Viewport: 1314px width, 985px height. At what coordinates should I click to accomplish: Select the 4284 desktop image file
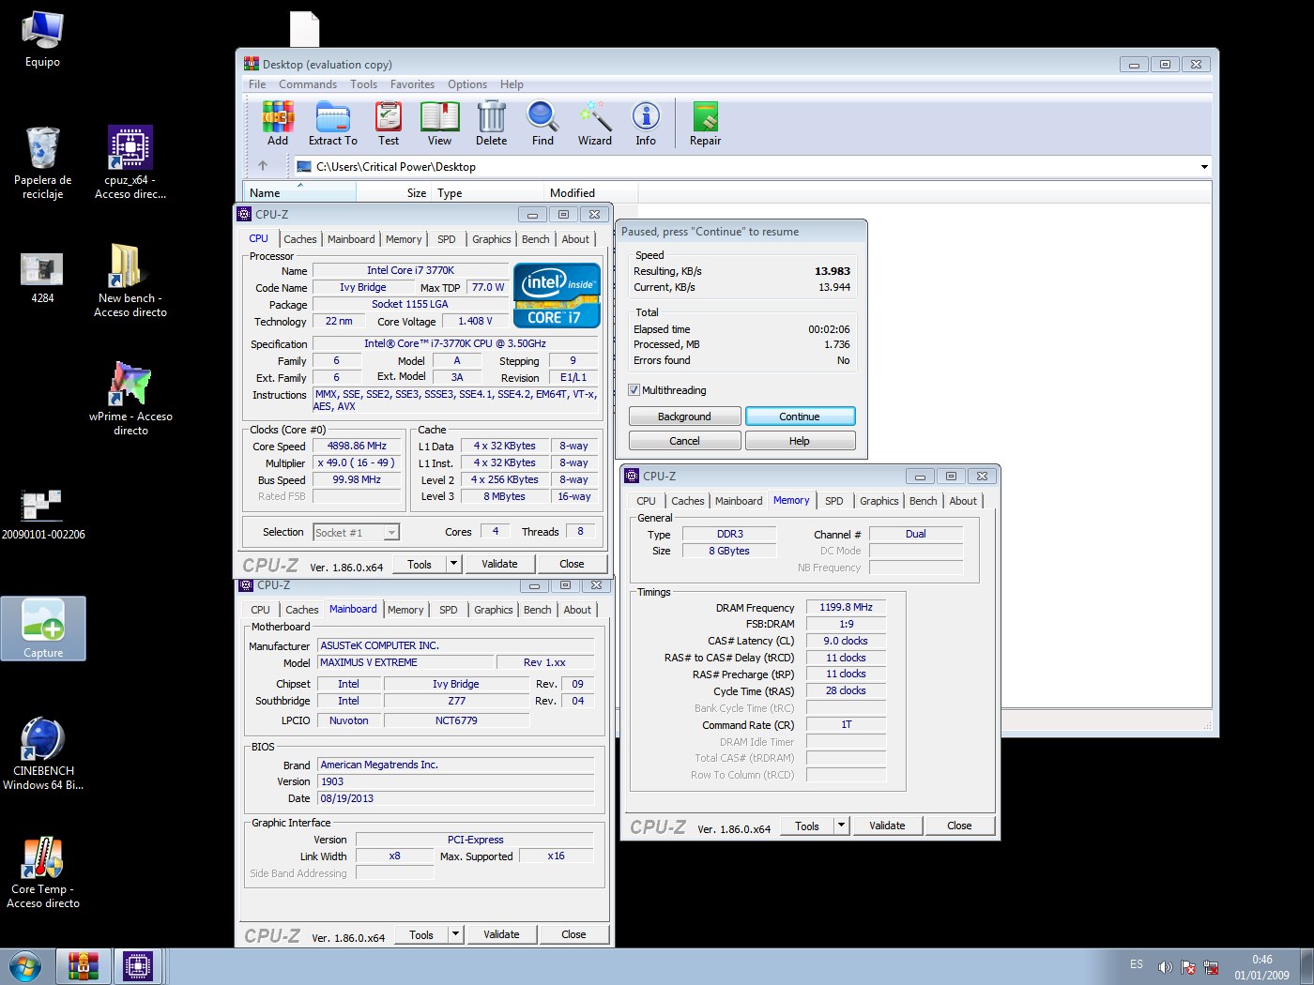point(42,279)
